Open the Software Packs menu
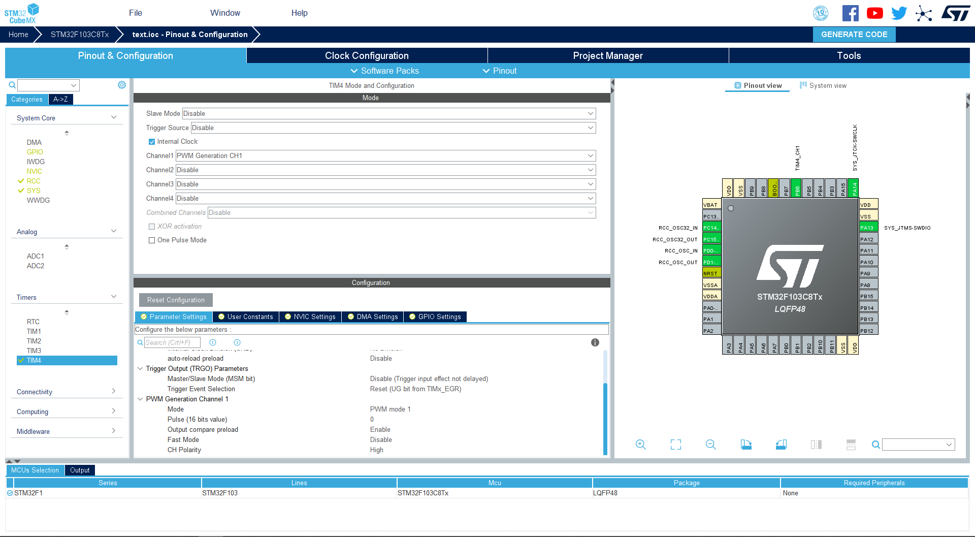Screen dimensions: 975x537 [385, 71]
